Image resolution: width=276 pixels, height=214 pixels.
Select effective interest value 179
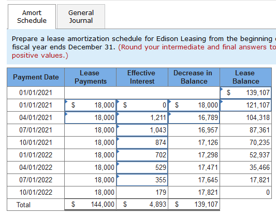point(142,193)
